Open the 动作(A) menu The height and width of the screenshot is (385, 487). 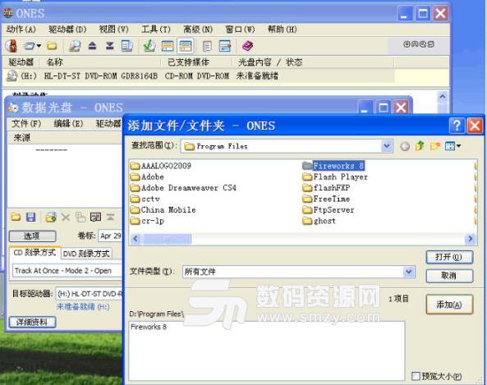coord(21,30)
